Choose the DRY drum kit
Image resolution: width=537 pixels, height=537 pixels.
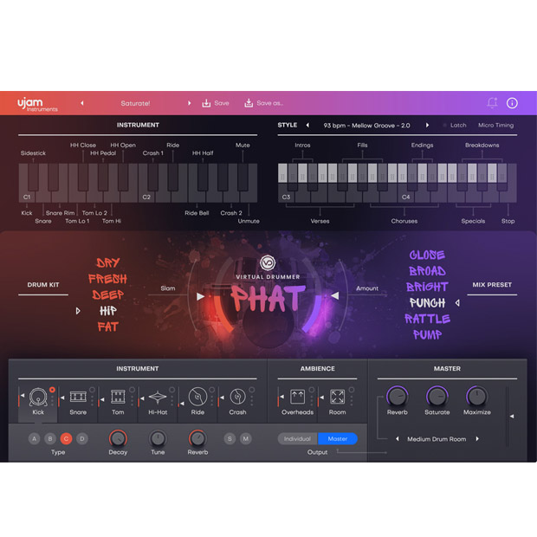pyautogui.click(x=108, y=262)
